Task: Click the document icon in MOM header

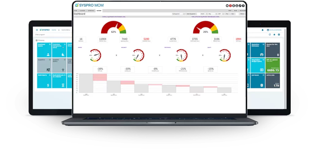Action: pyautogui.click(x=233, y=6)
